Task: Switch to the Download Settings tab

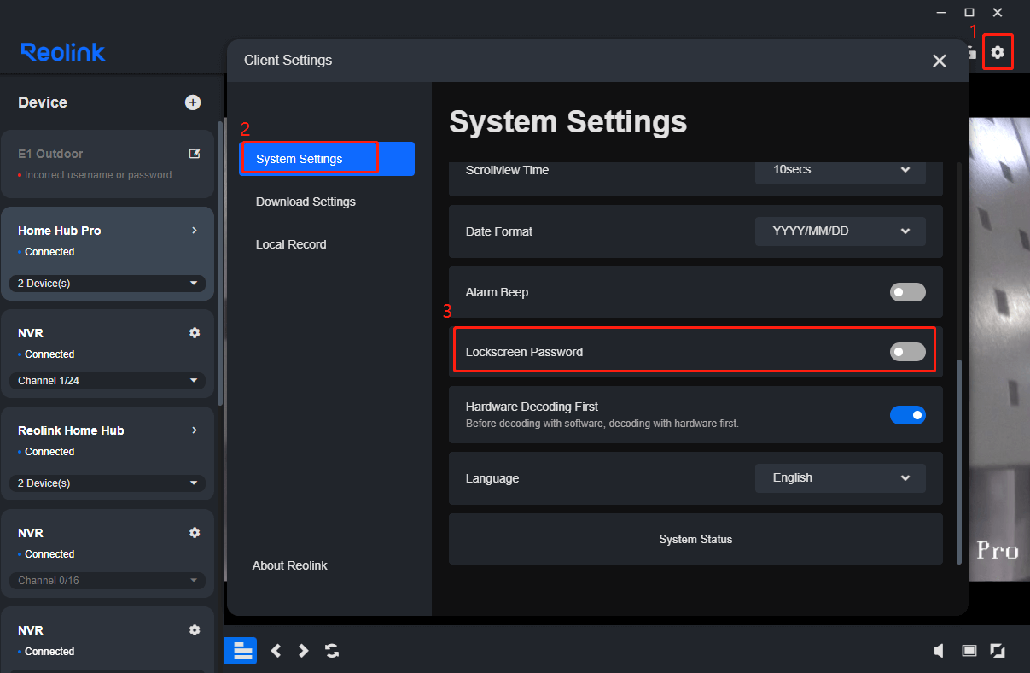Action: tap(306, 202)
